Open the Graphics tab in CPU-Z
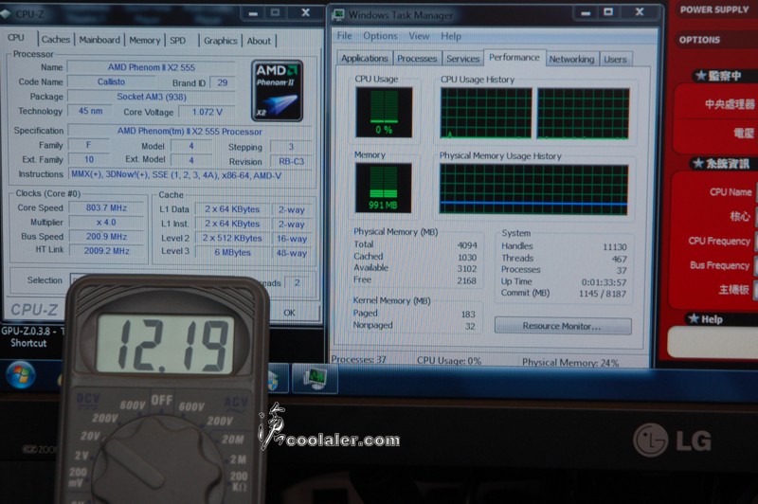The width and height of the screenshot is (758, 504). pyautogui.click(x=221, y=41)
